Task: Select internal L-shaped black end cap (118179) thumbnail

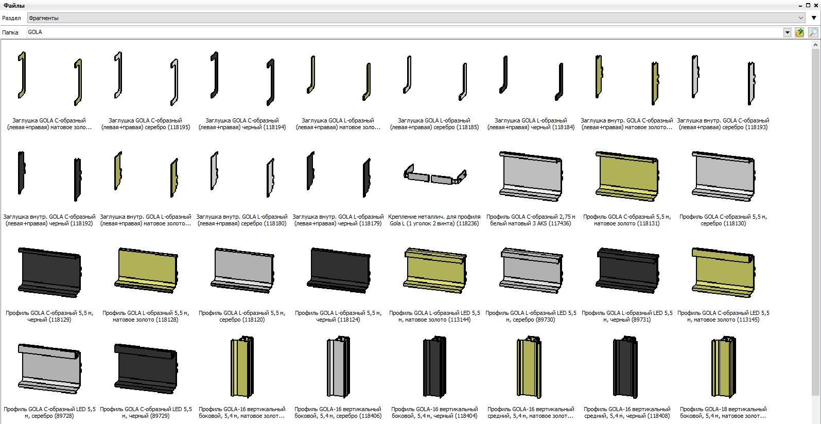Action: tap(338, 175)
